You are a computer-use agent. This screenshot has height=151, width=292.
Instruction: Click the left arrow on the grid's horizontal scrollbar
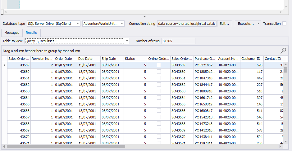tap(4, 146)
